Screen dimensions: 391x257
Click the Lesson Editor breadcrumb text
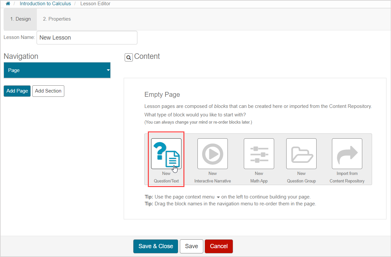[95, 4]
